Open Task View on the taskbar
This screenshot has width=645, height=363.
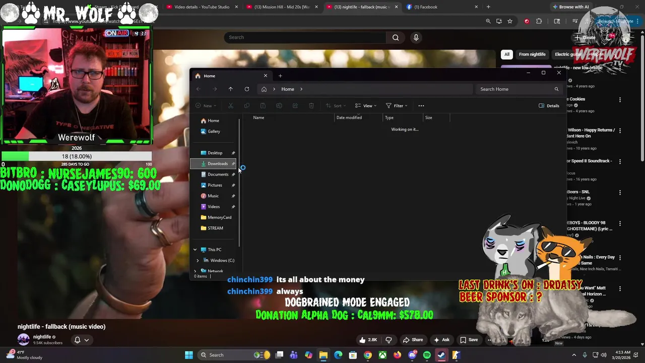(279, 355)
